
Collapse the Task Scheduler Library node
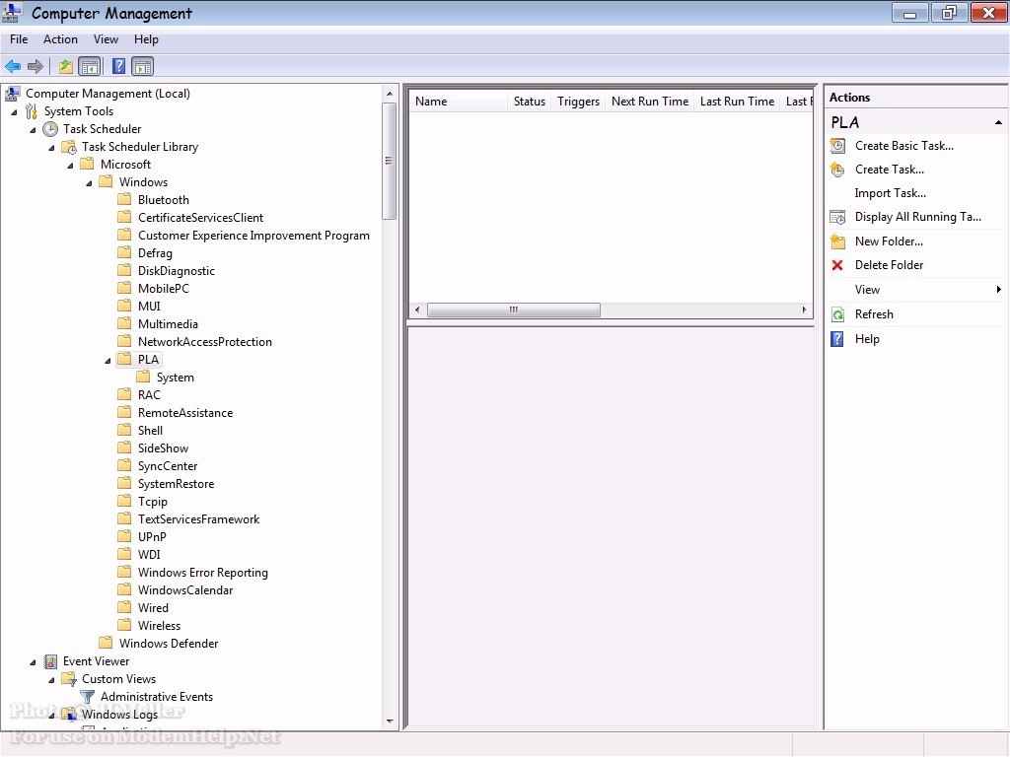pyautogui.click(x=51, y=148)
